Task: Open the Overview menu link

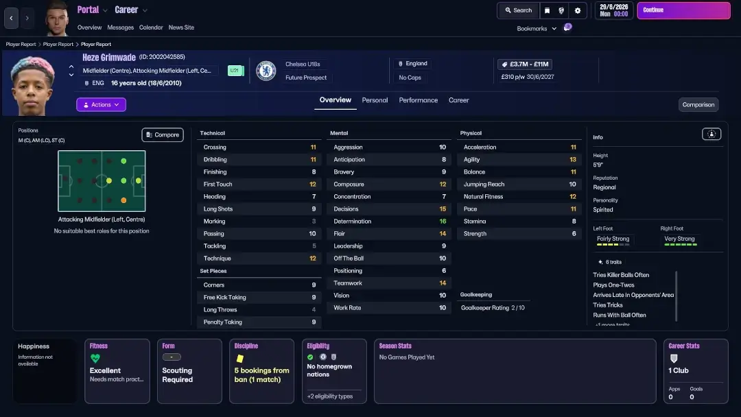Action: click(x=89, y=27)
